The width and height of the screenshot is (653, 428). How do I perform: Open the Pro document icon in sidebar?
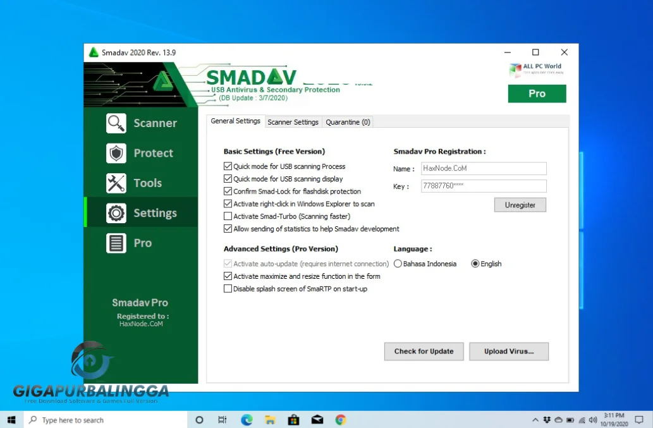116,243
